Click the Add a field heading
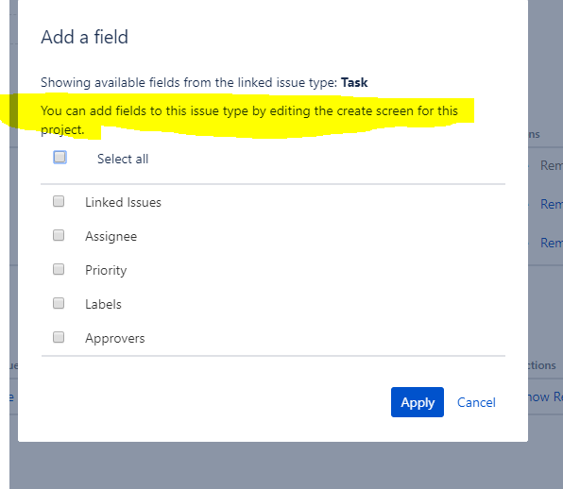Screen dimensions: 563x489 [x=84, y=38]
